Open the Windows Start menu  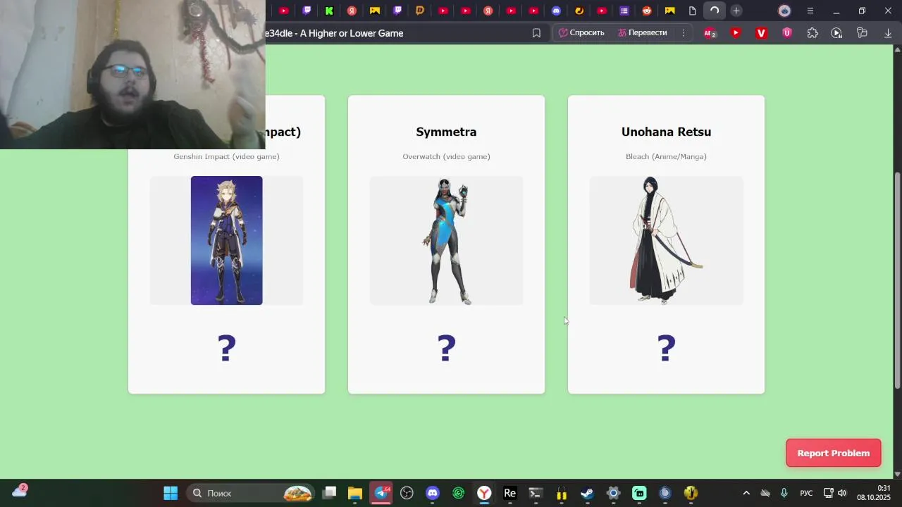[x=171, y=493]
